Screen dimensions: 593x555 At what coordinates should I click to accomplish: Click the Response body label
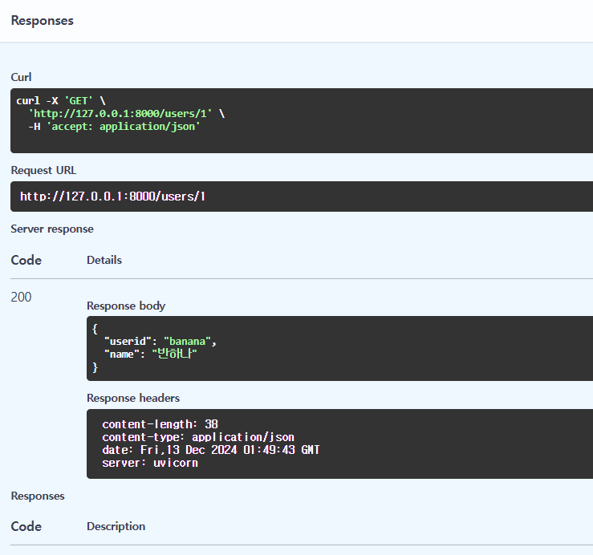(126, 306)
